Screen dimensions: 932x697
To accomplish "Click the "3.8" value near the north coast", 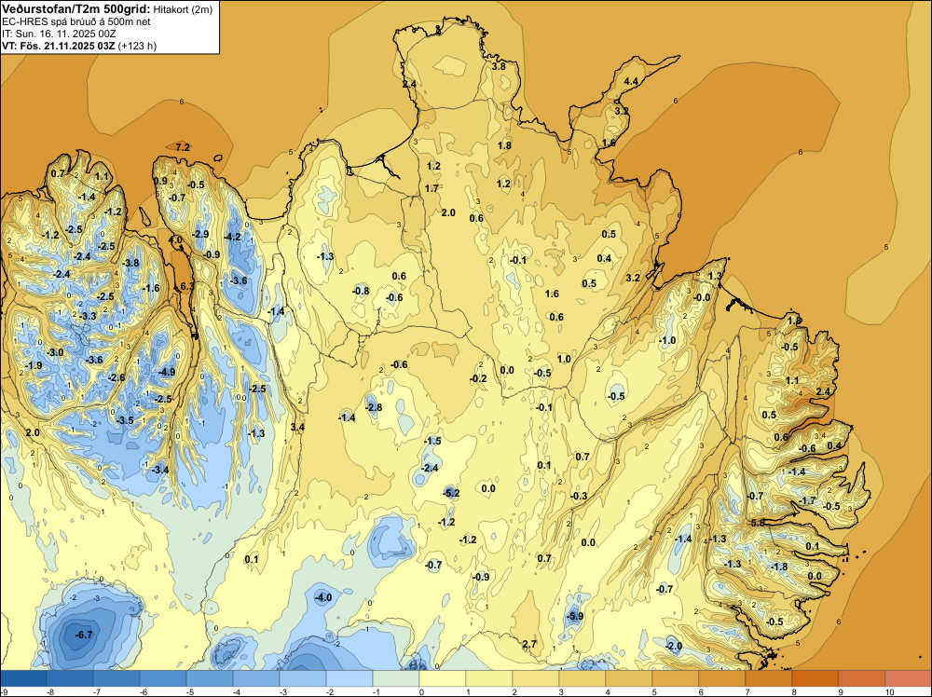I will 499,66.
